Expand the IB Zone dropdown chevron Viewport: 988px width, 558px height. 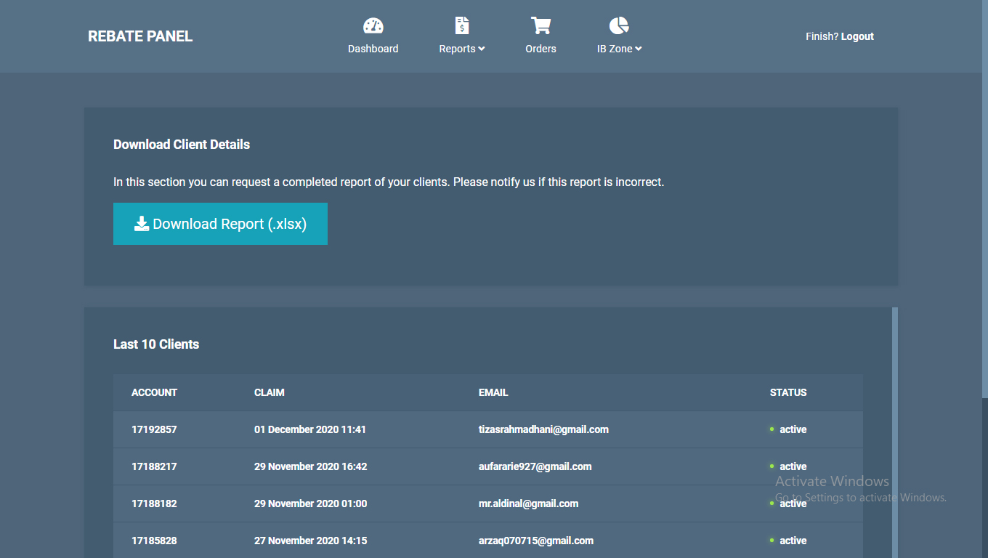coord(639,49)
